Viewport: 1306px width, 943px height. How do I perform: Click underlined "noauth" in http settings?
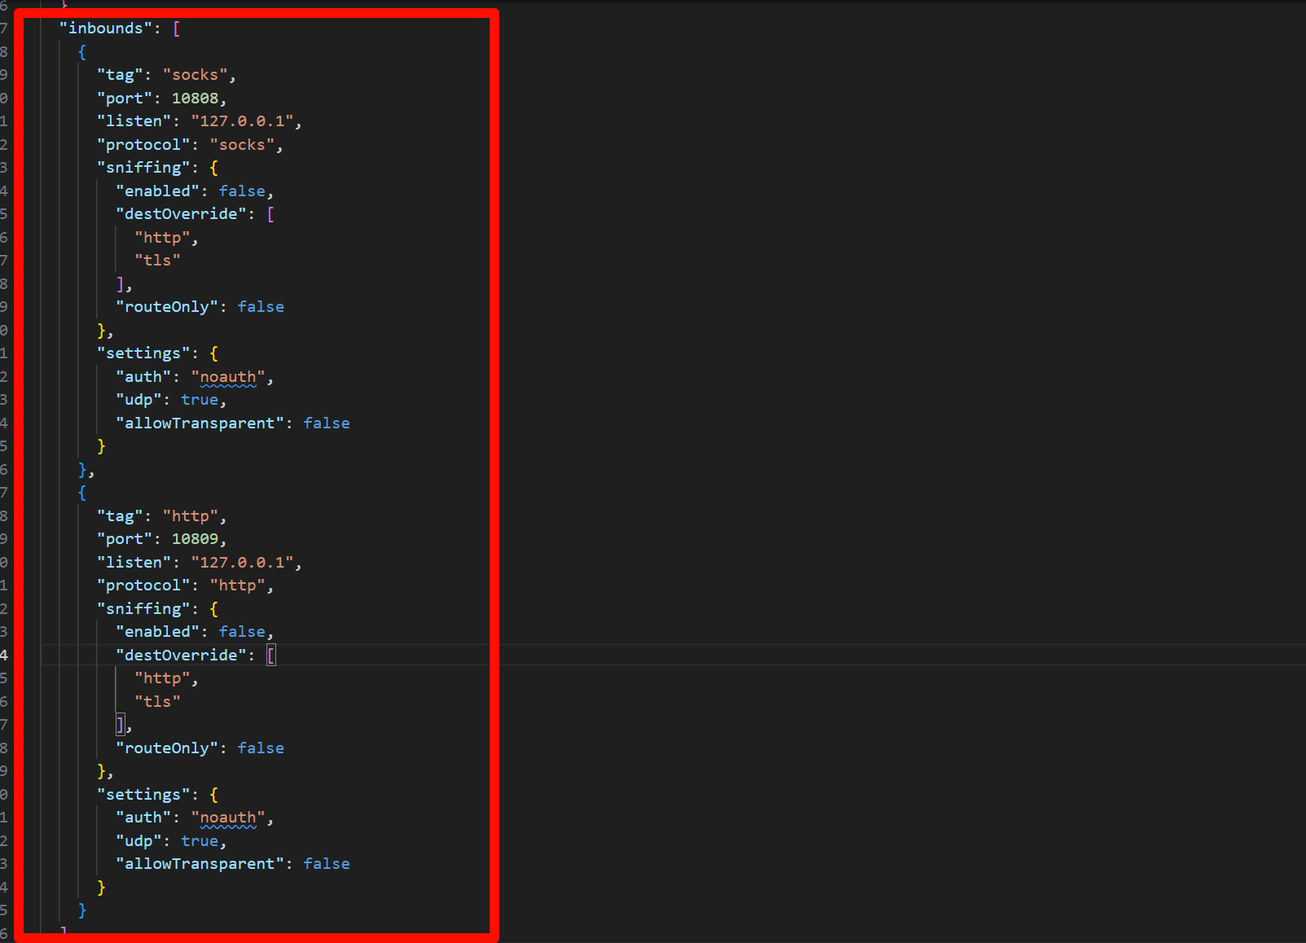tap(228, 818)
